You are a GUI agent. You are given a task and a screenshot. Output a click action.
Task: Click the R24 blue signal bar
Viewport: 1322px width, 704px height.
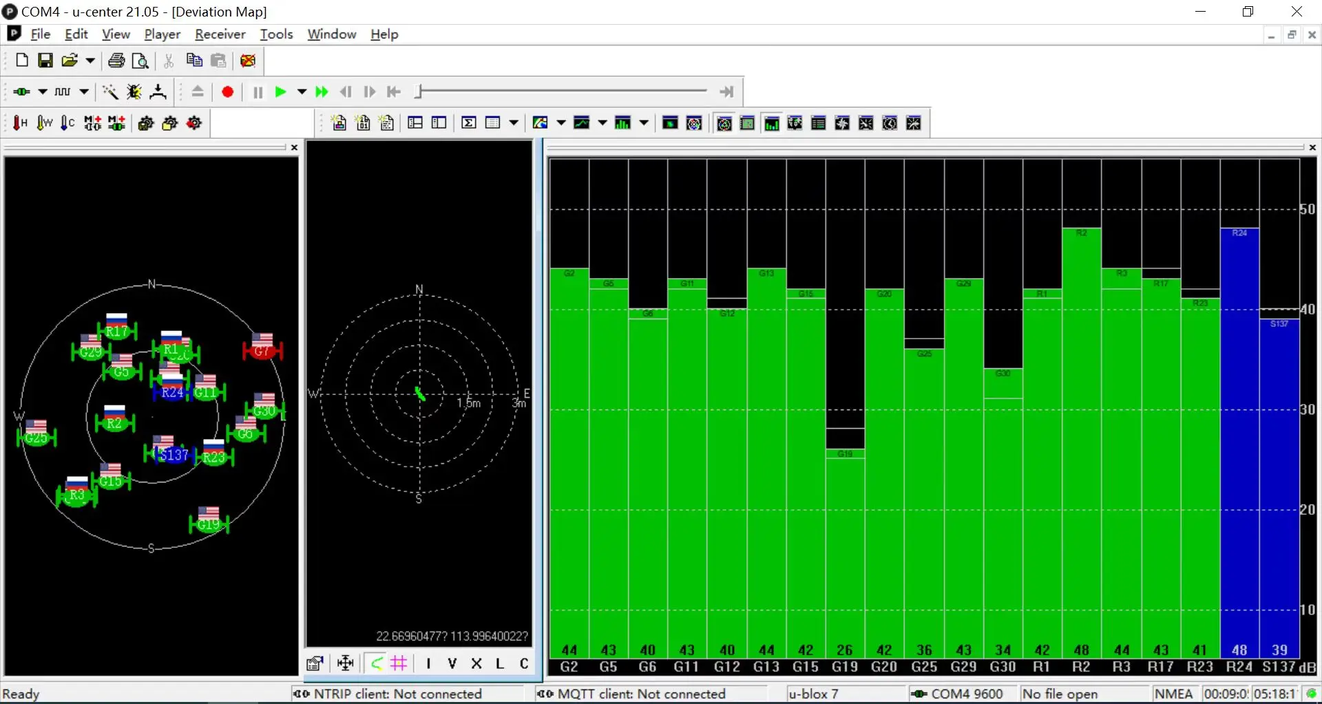pyautogui.click(x=1239, y=440)
